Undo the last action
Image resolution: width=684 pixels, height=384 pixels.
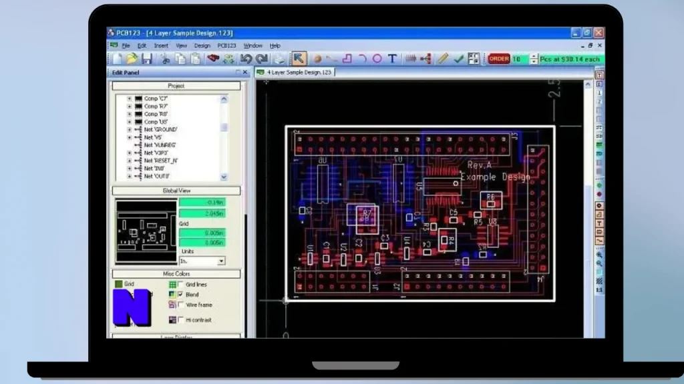pyautogui.click(x=246, y=59)
